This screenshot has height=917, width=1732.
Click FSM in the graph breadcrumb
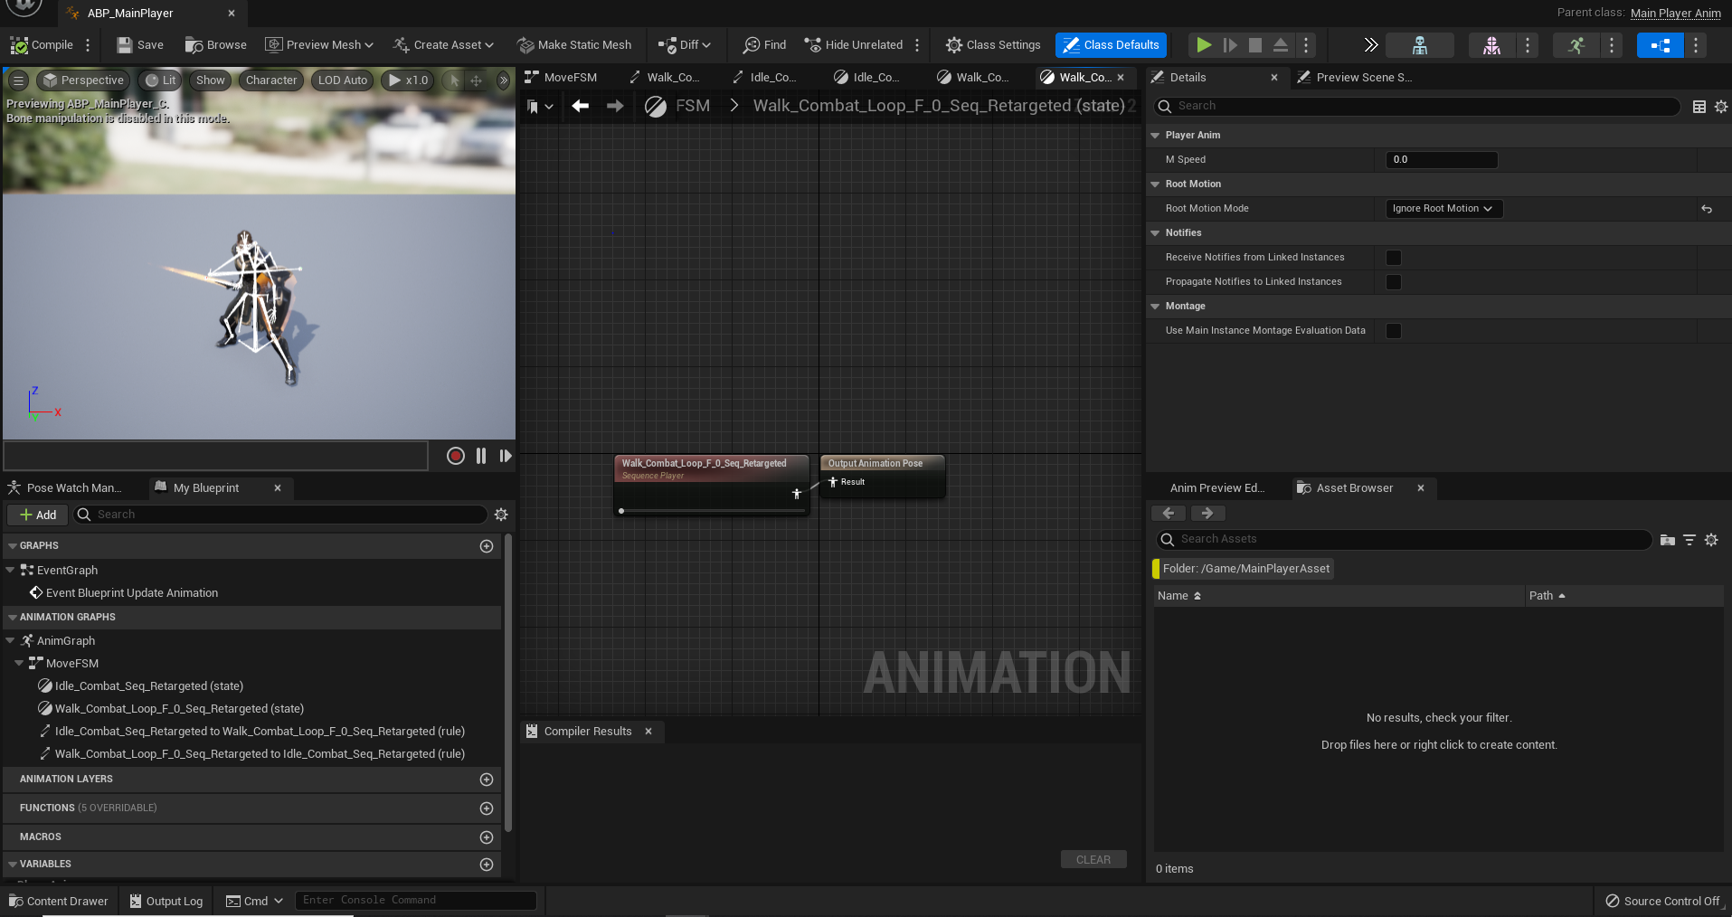pyautogui.click(x=693, y=106)
